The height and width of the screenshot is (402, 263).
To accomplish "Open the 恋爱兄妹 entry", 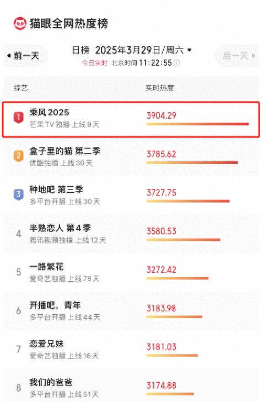I will pyautogui.click(x=131, y=349).
